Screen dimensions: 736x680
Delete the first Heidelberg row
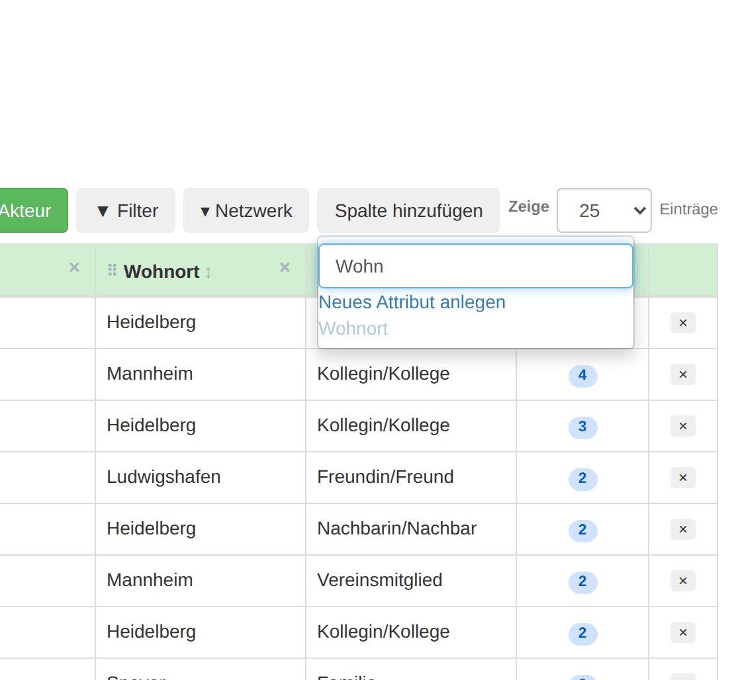click(683, 323)
